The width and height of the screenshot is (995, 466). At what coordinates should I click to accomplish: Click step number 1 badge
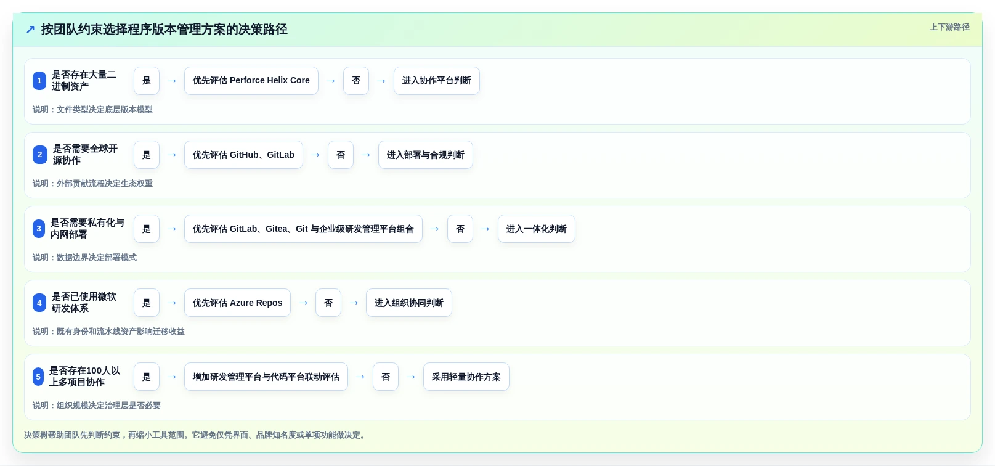(39, 81)
